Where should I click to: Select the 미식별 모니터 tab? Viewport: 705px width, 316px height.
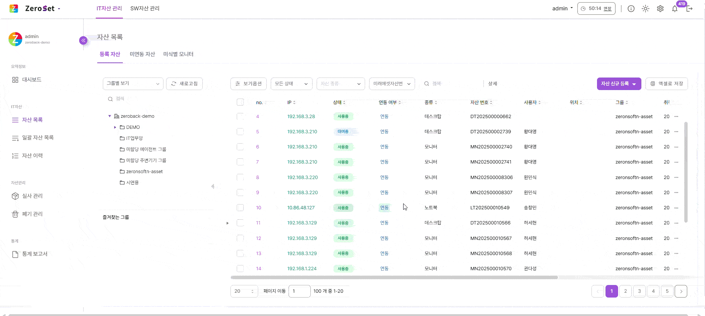[x=178, y=54]
